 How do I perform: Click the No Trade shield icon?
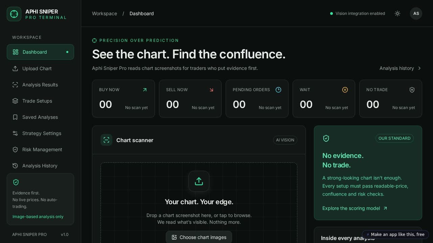(412, 90)
